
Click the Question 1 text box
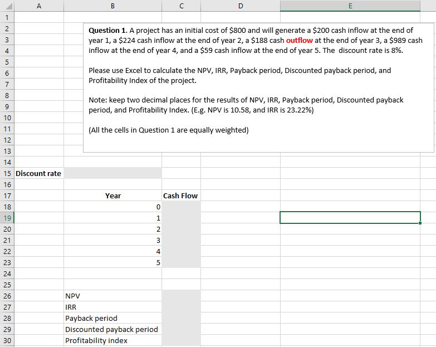coord(258,87)
